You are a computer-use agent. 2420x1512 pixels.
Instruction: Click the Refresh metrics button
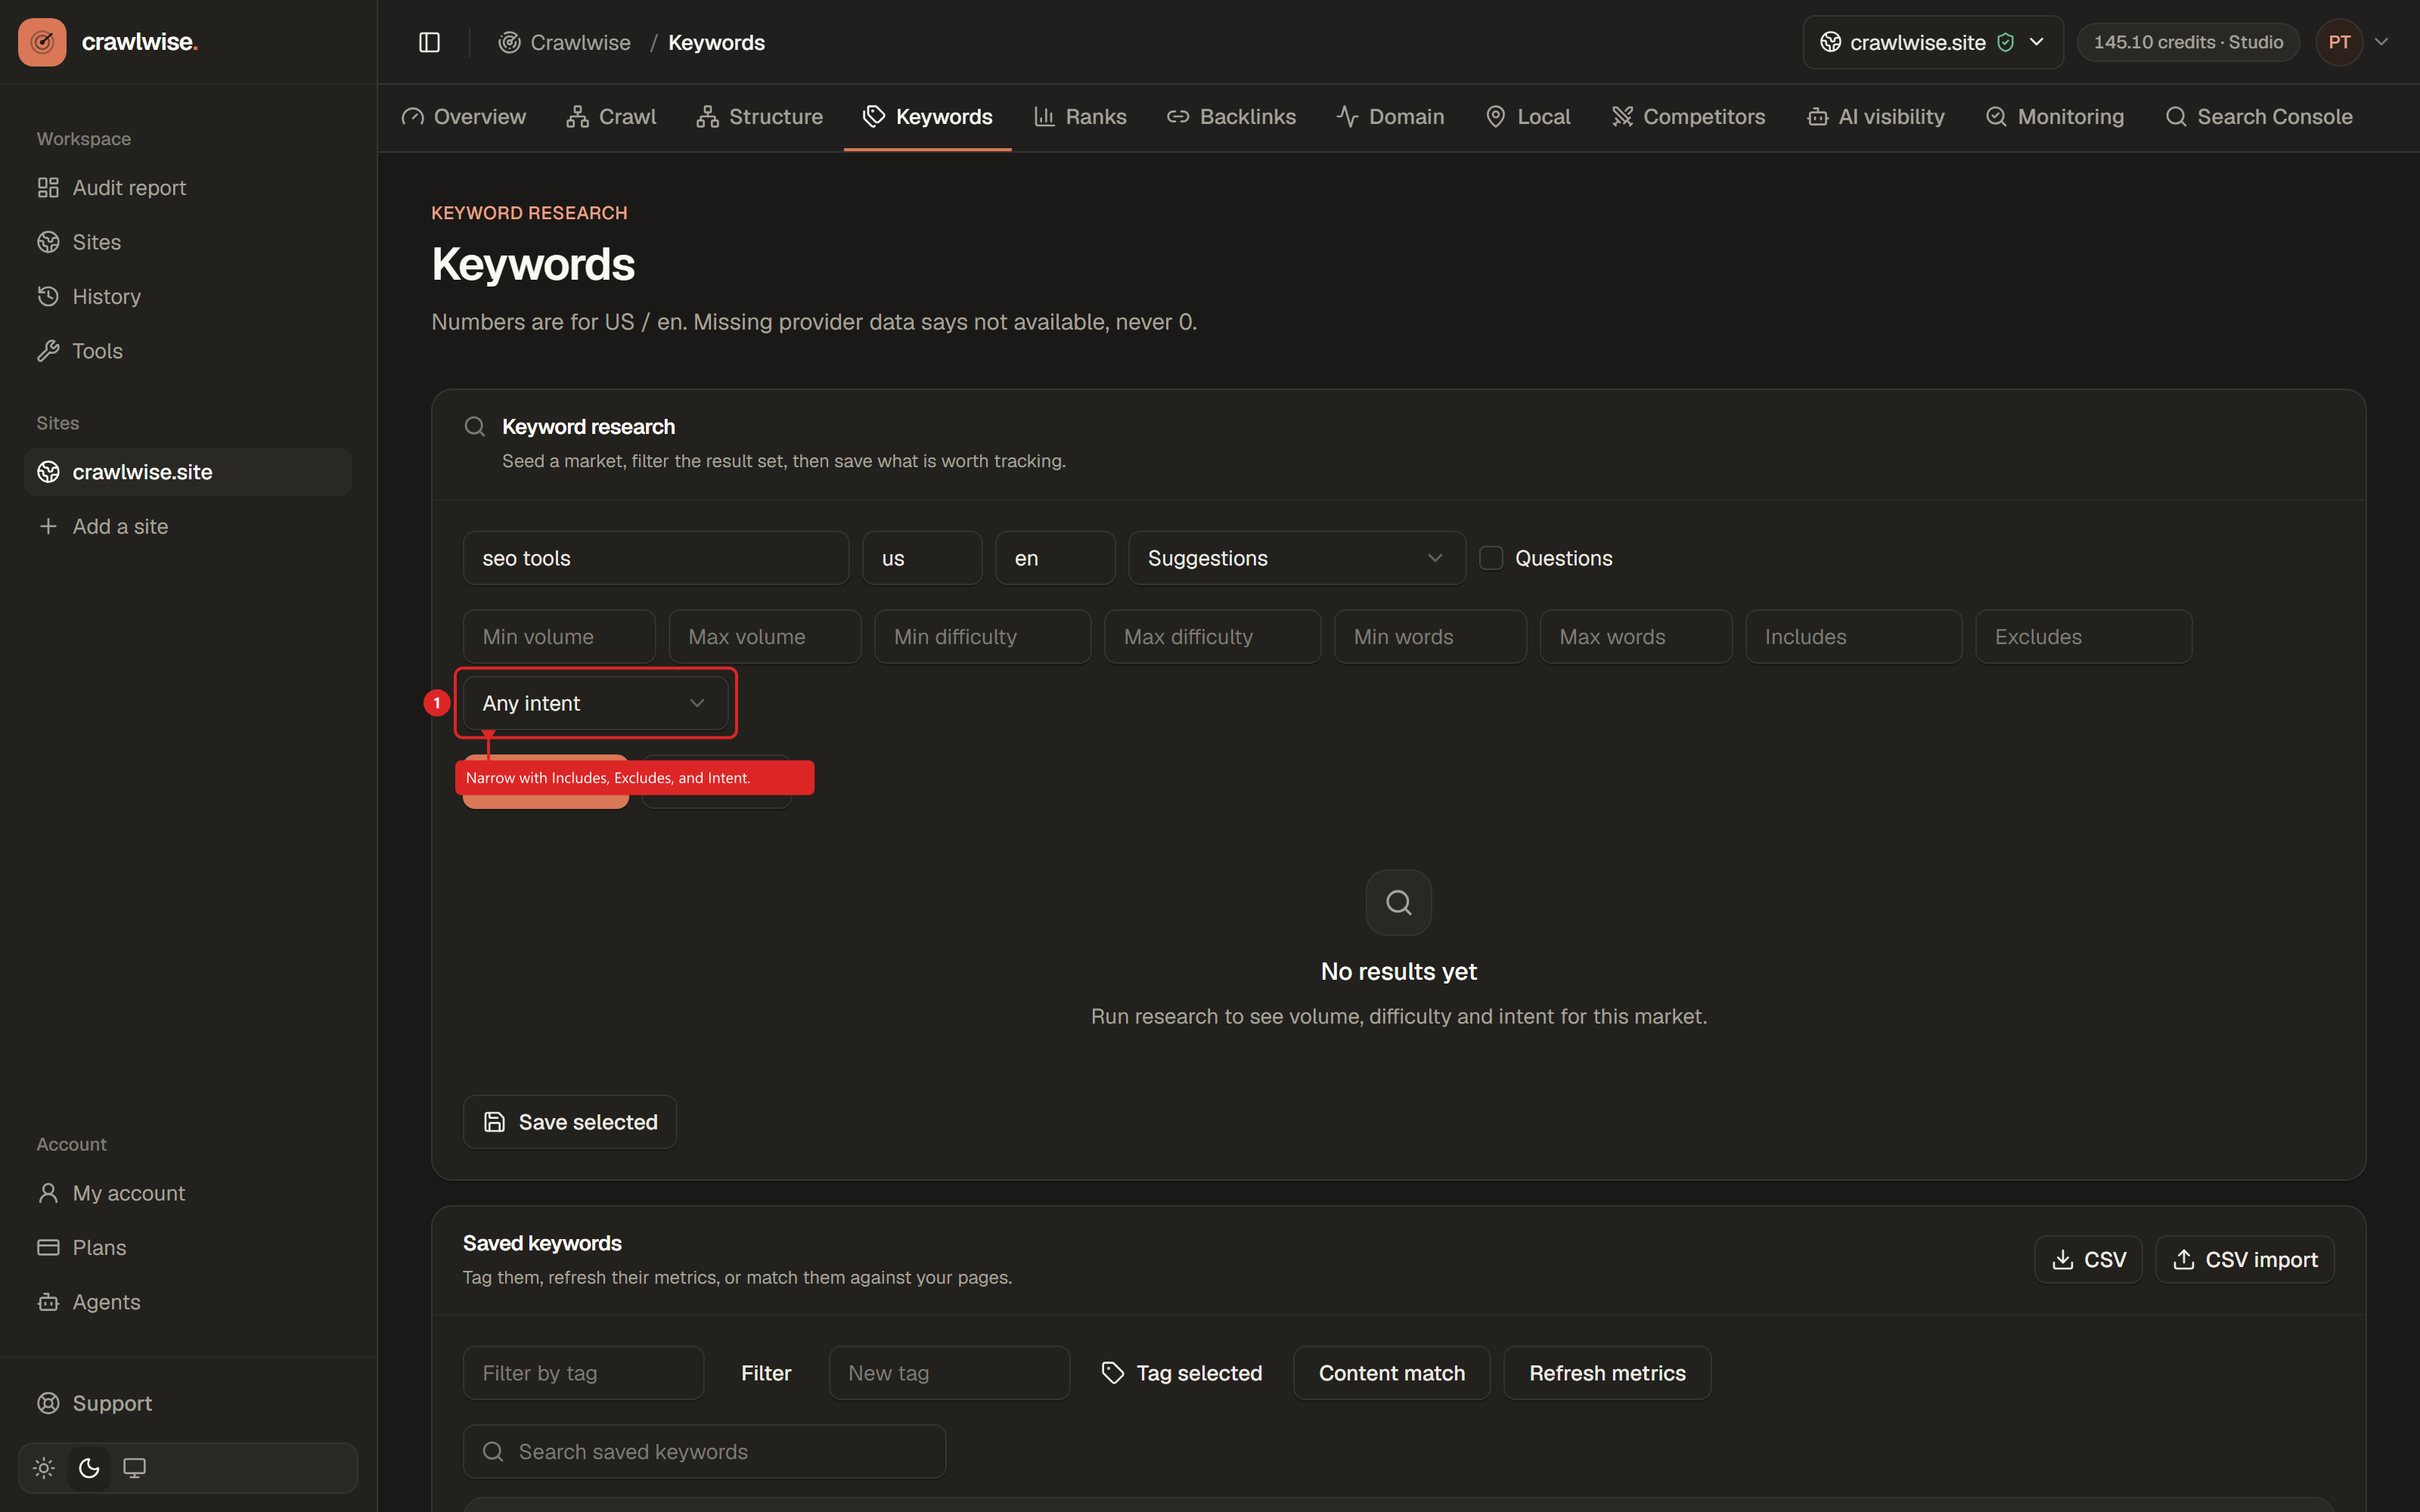[1607, 1373]
